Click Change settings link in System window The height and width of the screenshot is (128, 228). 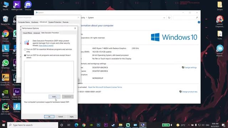tap(190, 68)
